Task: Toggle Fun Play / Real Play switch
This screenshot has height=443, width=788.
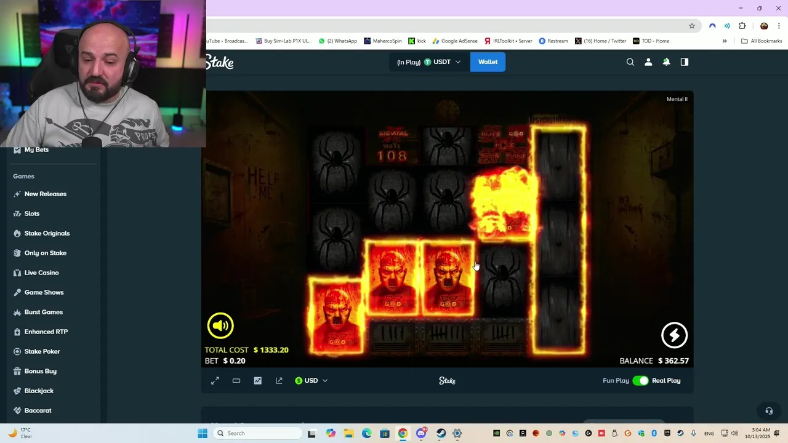Action: click(641, 381)
